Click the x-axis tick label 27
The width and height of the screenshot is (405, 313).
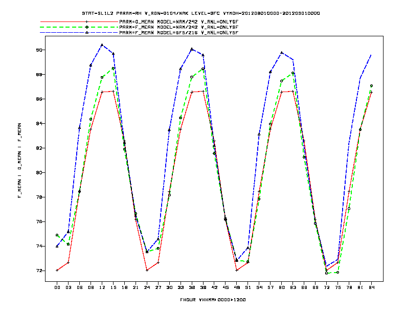[x=158, y=287]
